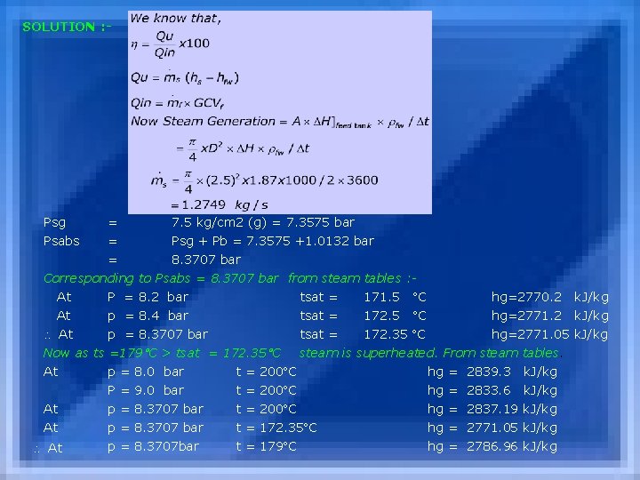Click the tsat value '171.5 °C'
Image resolution: width=640 pixels, height=480 pixels.
[x=395, y=297]
